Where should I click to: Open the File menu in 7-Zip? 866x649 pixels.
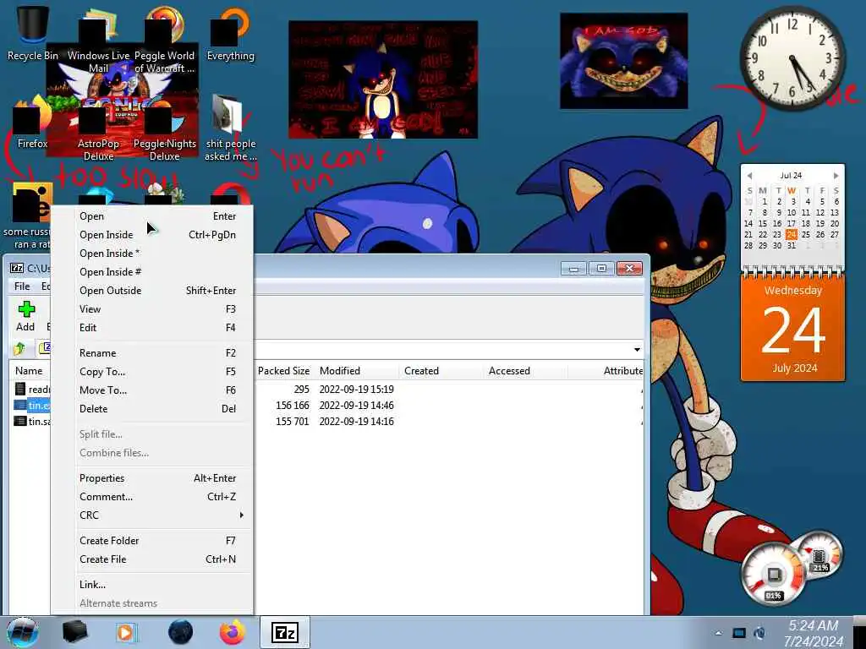22,286
